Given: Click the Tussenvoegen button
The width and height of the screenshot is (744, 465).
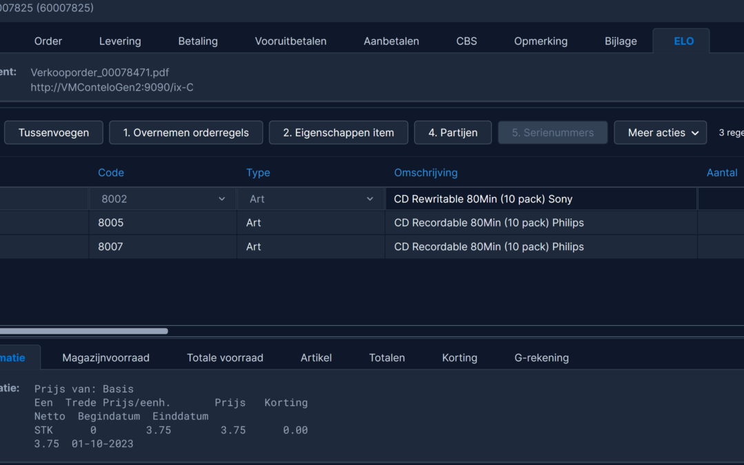Looking at the screenshot, I should pos(54,133).
